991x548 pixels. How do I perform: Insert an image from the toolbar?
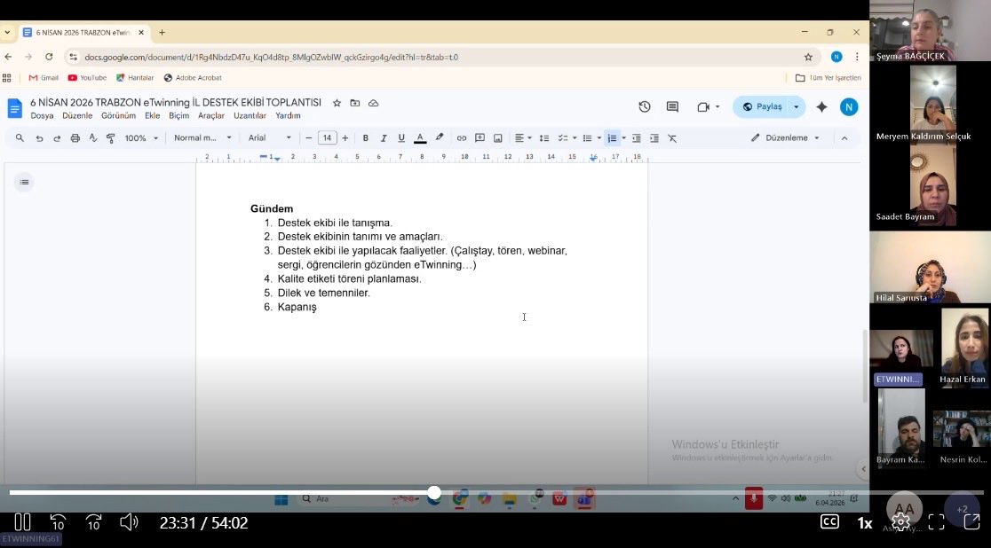pos(498,137)
